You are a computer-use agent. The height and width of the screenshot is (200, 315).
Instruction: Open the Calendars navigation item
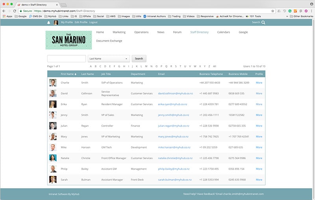click(x=223, y=32)
